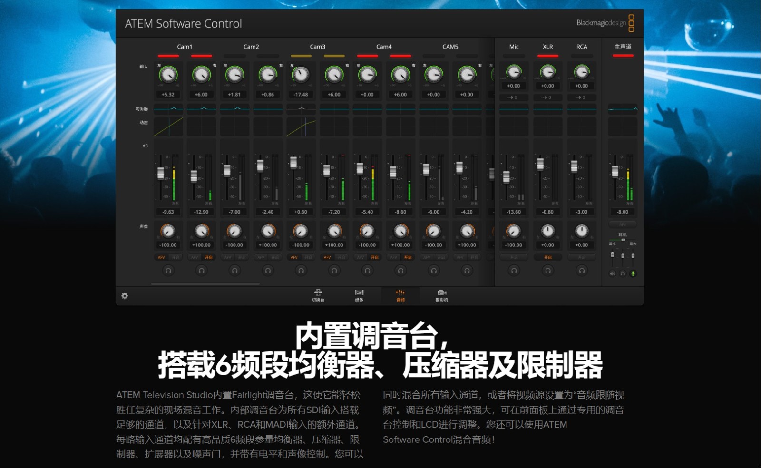Screen dimensions: 761x468
Task: Toggle AFV on the -9.63 channel
Action: [x=161, y=257]
